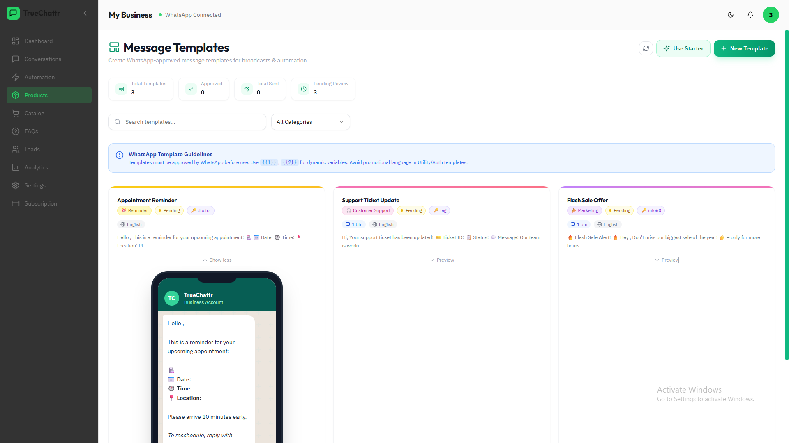Open the Subscription menu item
This screenshot has height=443, width=789.
[40, 203]
